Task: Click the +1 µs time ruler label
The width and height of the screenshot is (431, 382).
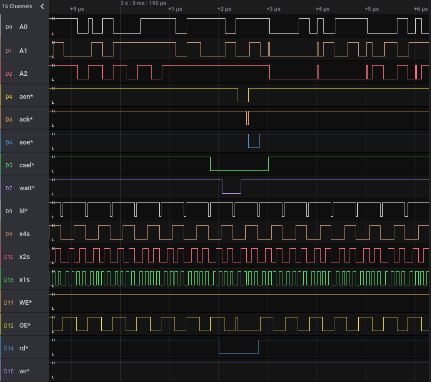Action: tap(176, 9)
